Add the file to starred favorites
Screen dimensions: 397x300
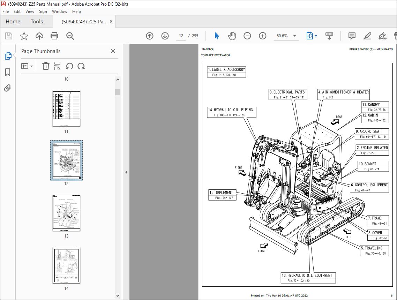24,36
